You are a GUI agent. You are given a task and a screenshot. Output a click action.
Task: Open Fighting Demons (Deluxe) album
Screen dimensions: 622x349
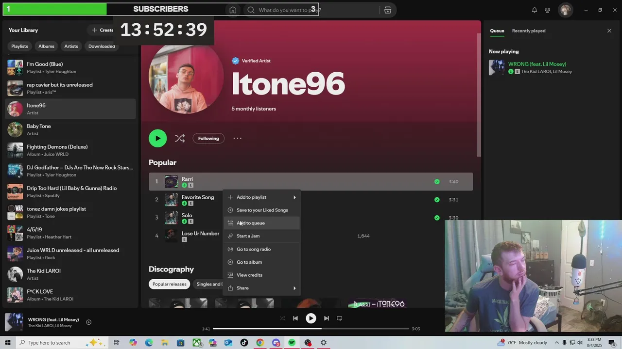70,150
